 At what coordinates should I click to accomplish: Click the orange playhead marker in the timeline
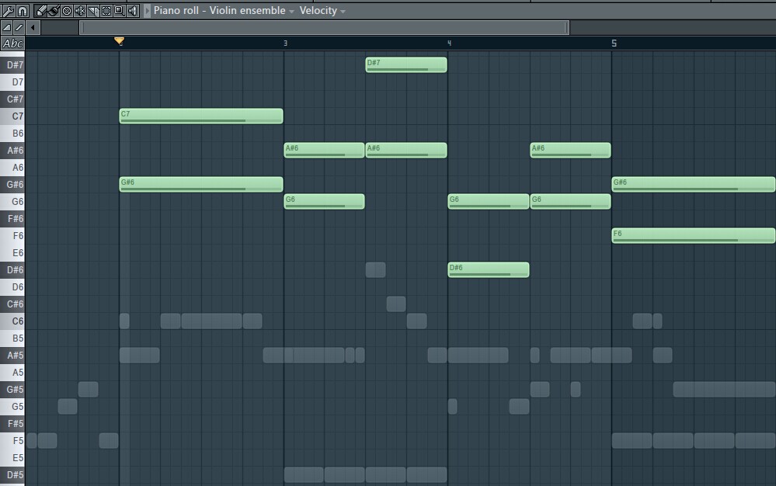pos(120,41)
